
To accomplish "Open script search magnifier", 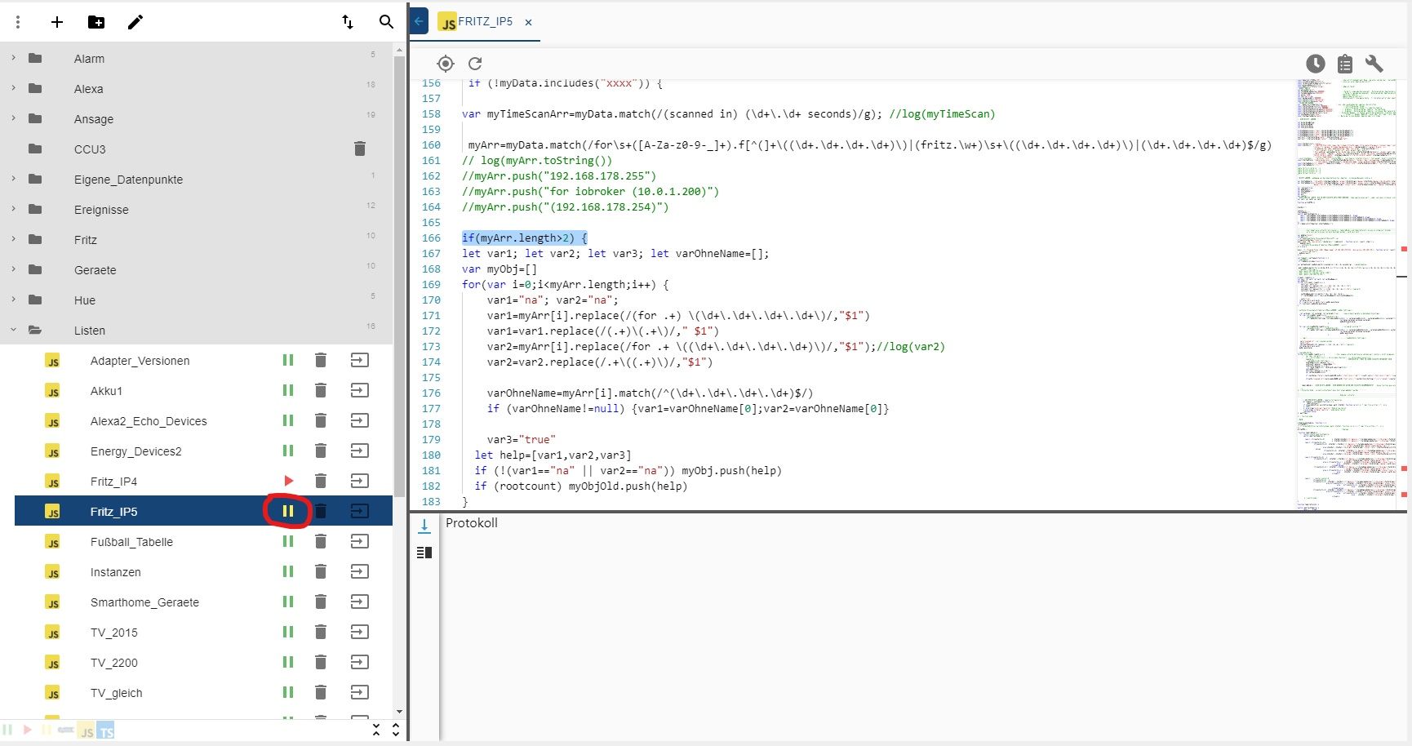I will pyautogui.click(x=386, y=22).
